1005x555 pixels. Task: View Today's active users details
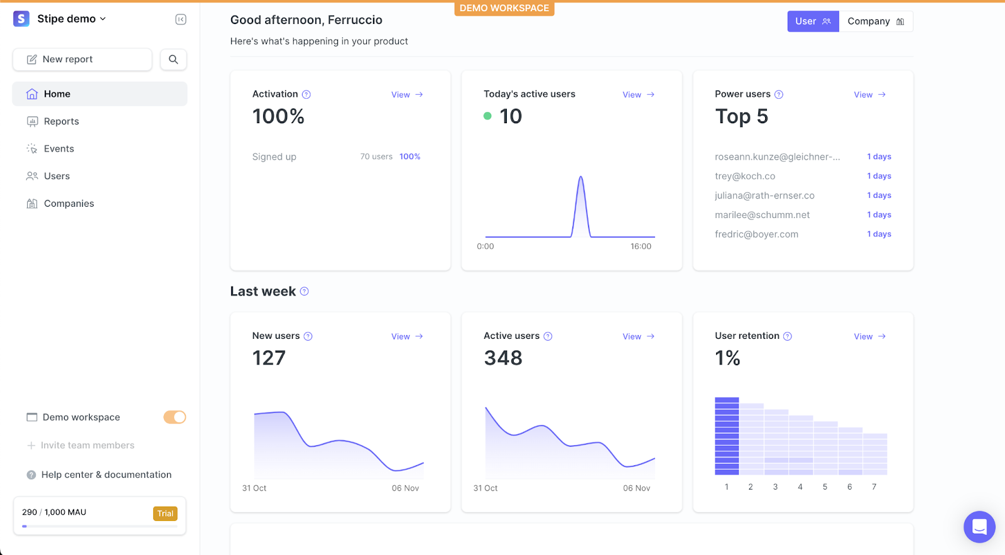pos(638,95)
